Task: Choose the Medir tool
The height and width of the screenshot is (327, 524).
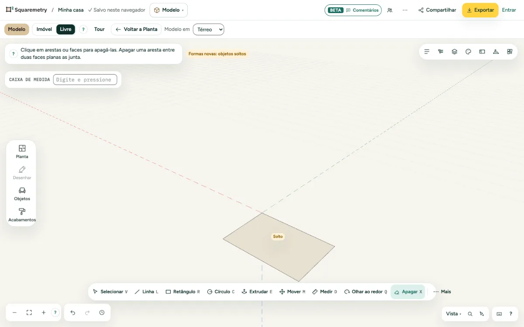Action: (x=324, y=292)
